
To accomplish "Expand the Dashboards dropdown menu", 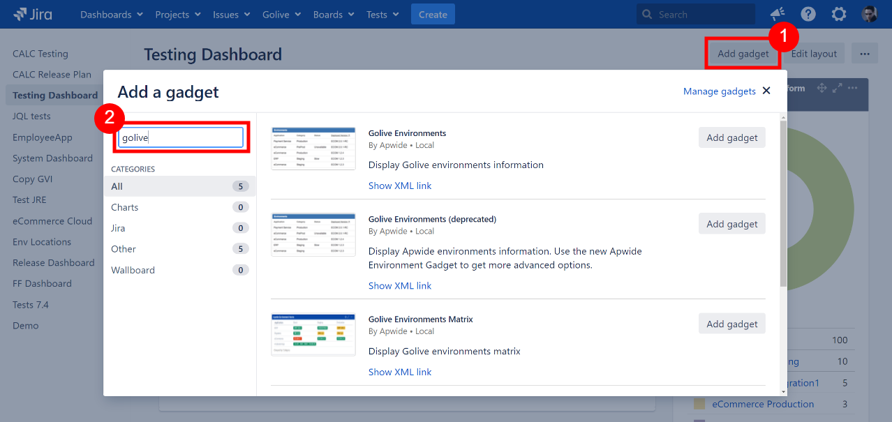I will (112, 14).
